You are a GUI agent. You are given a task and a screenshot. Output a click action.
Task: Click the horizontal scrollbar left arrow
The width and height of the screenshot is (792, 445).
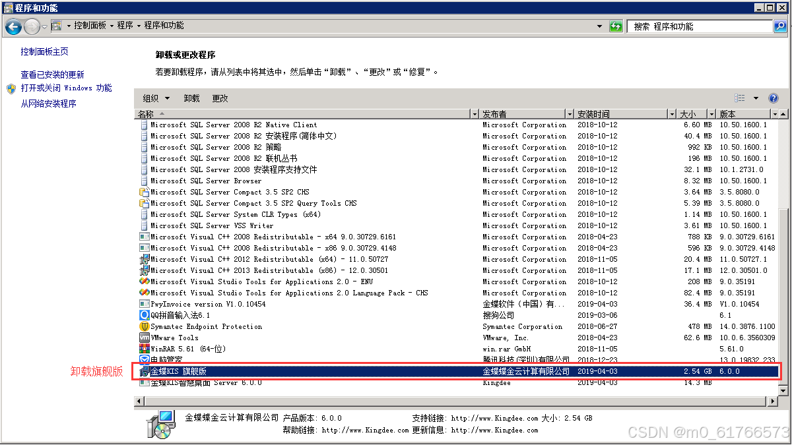(139, 401)
